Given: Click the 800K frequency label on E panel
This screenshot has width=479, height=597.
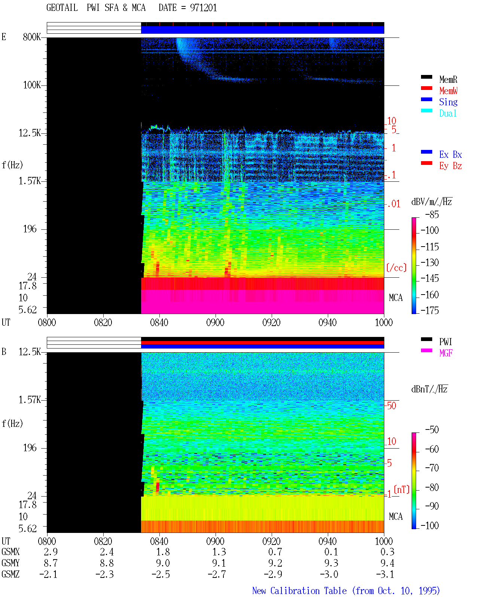Looking at the screenshot, I should pos(32,37).
